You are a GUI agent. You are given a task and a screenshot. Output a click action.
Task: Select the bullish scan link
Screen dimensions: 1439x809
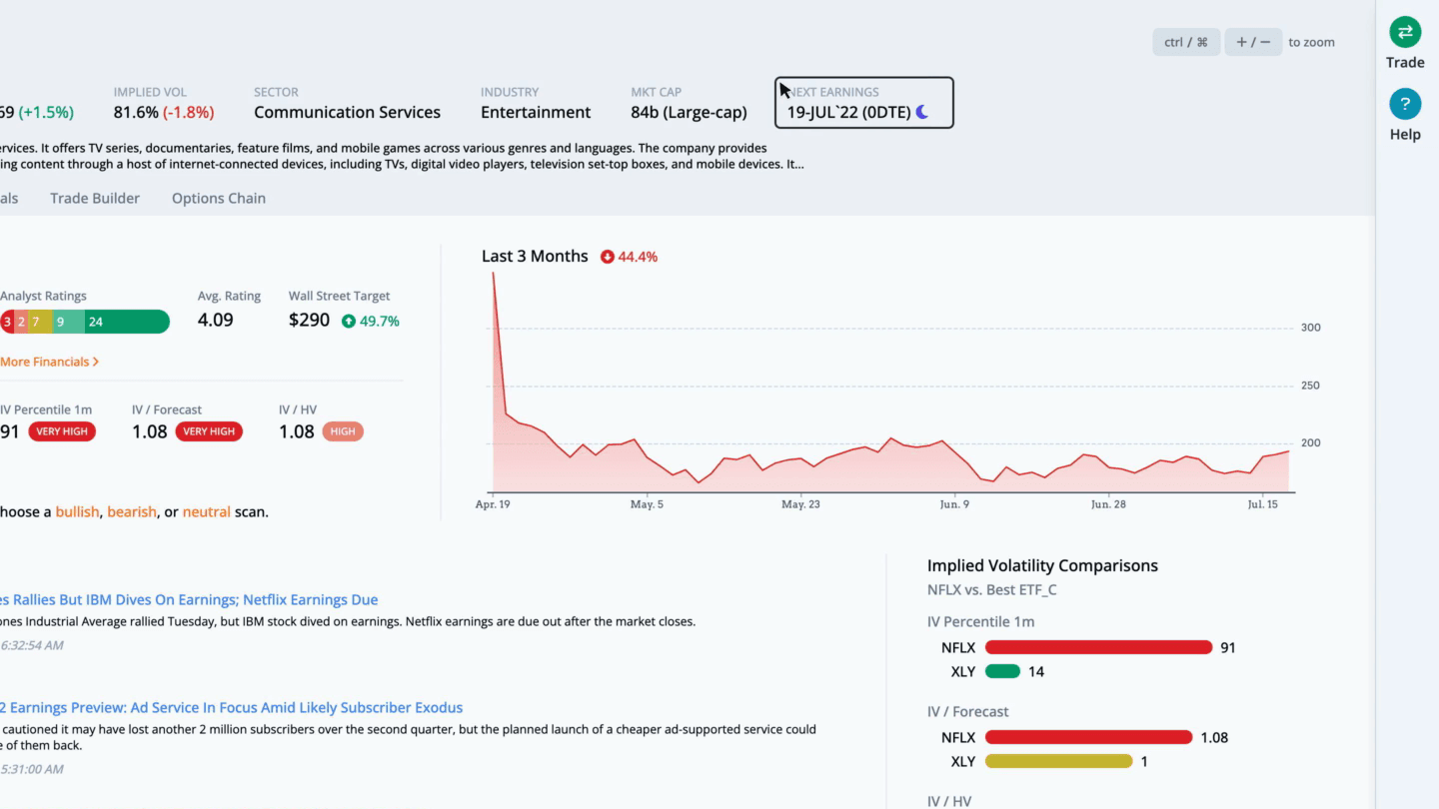(77, 511)
